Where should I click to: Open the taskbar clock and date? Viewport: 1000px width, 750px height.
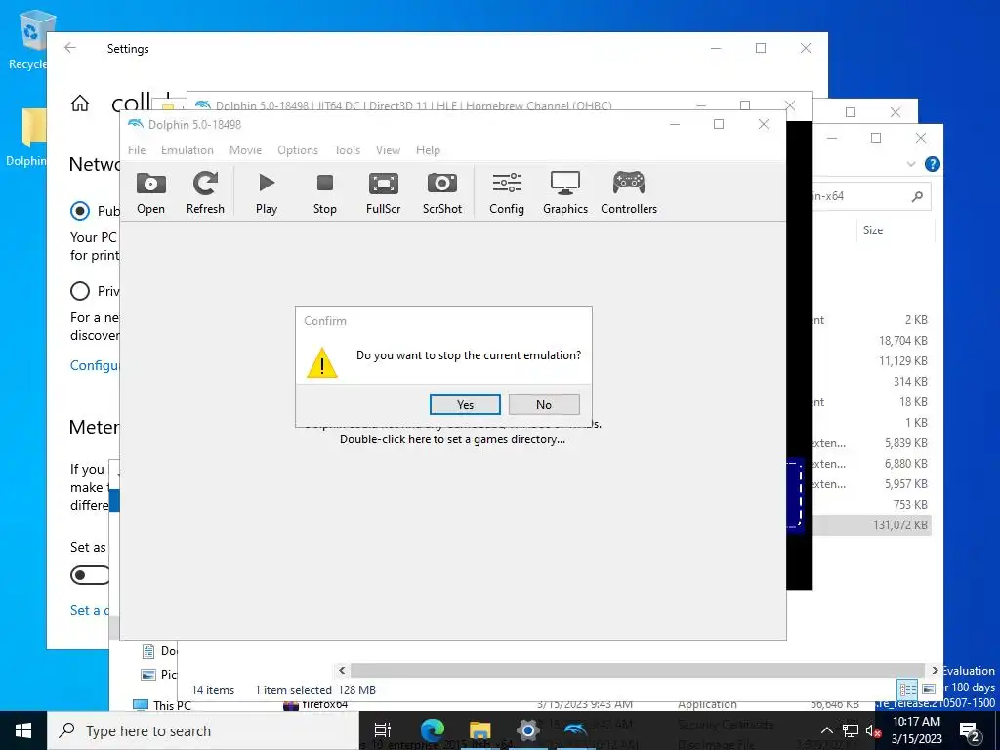pos(916,730)
